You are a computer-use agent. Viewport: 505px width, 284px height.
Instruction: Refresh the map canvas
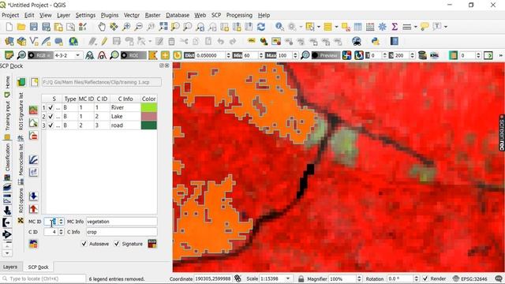tap(261, 27)
